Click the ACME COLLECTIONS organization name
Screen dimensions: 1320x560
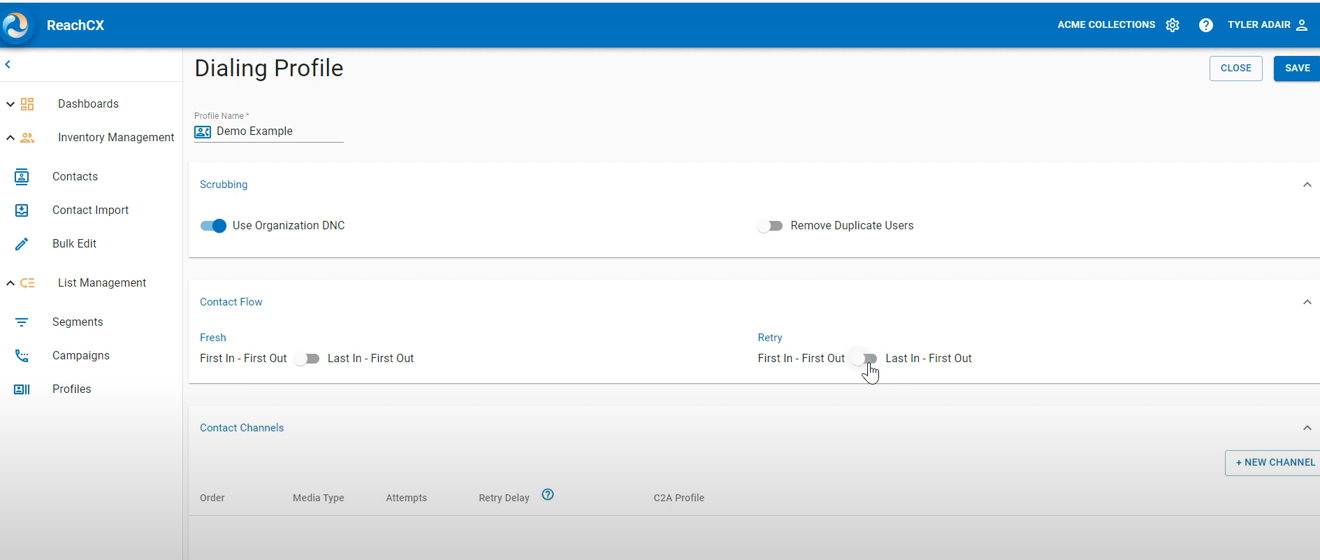(1106, 25)
